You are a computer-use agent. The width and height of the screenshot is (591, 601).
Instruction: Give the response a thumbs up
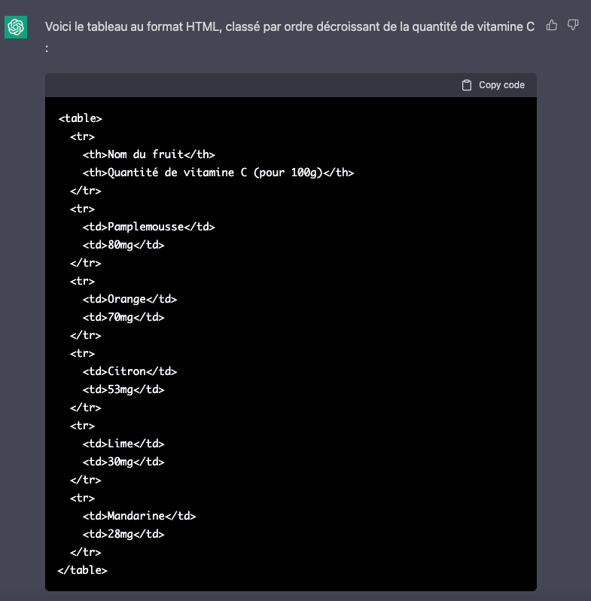point(552,26)
